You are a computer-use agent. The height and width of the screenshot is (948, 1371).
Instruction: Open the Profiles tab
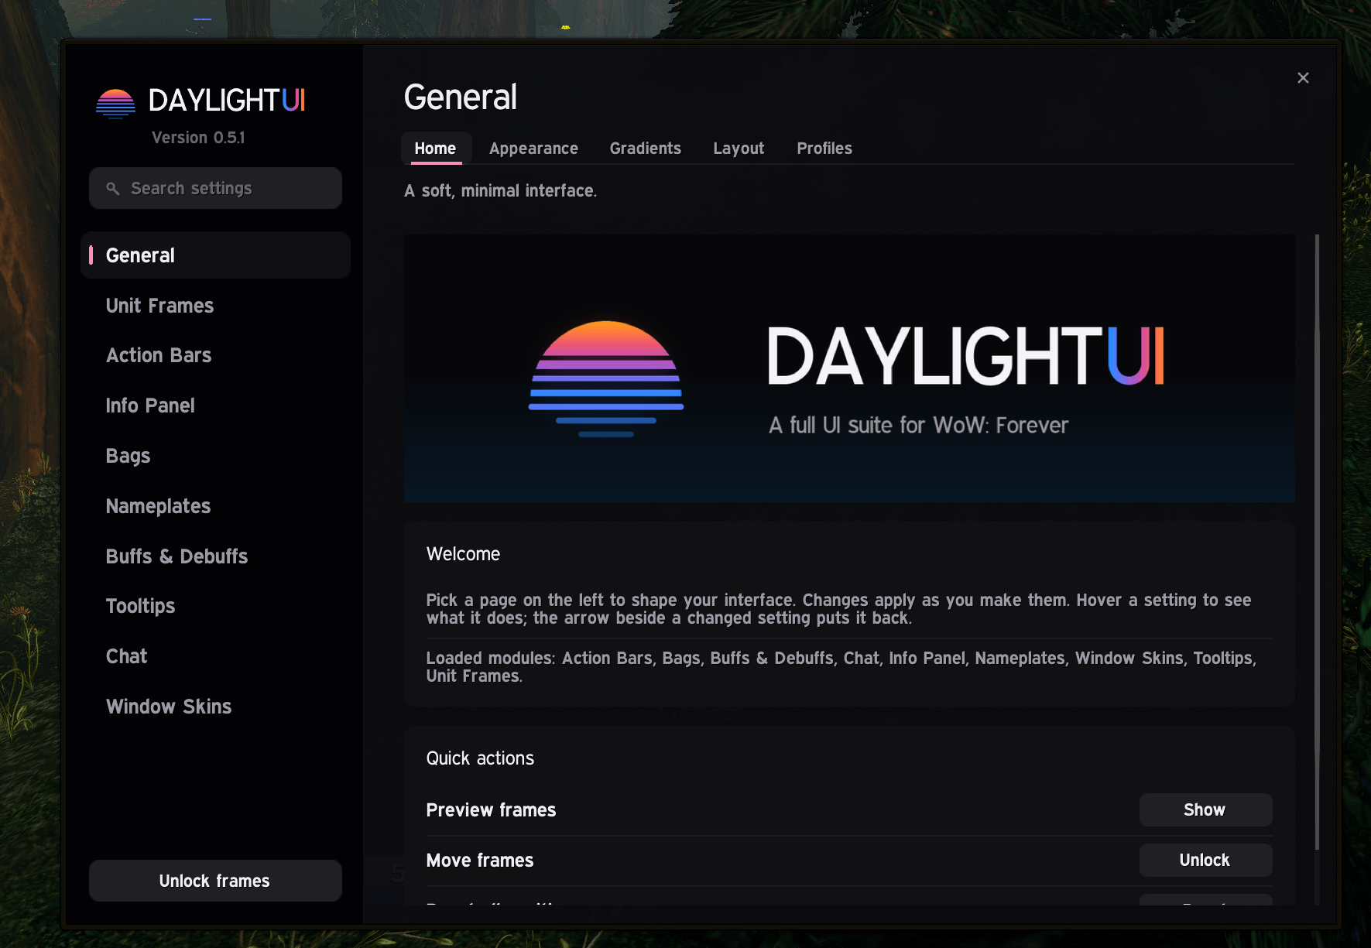coord(824,149)
